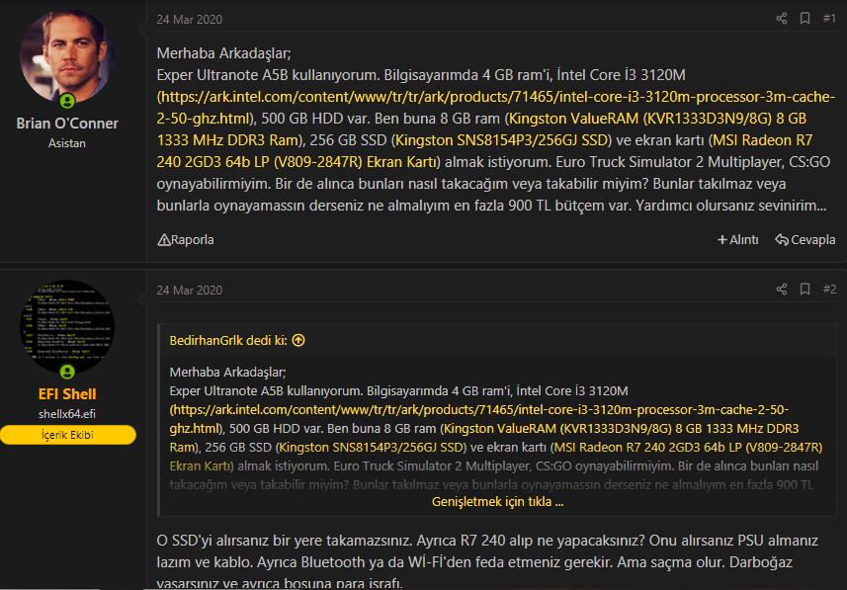Open the Kingston SSD link inside the quote

(371, 448)
